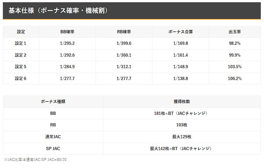Select the 1/277.7 value in BB確率 column
Viewport: 264px width, 168px height.
(67, 79)
